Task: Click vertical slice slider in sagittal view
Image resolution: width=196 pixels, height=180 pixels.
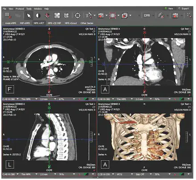Action: point(89,137)
